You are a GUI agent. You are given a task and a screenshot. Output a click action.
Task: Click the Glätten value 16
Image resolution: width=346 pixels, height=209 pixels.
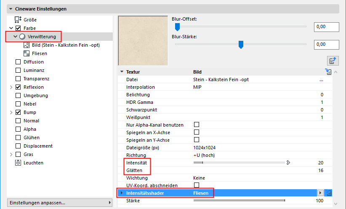(321, 170)
